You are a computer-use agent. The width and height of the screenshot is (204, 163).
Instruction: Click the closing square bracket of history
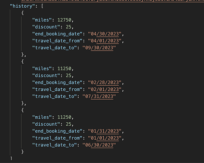point(11,158)
